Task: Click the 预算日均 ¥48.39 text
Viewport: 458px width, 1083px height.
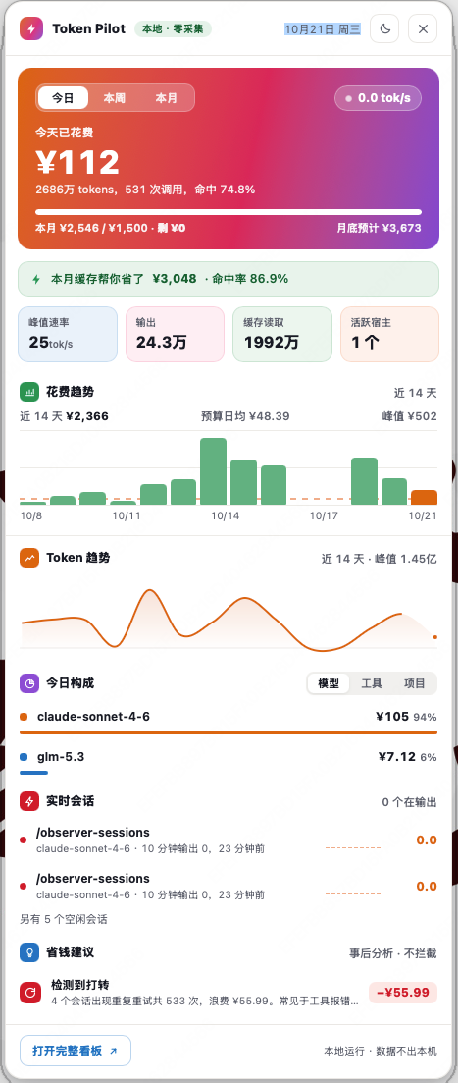Action: 245,416
